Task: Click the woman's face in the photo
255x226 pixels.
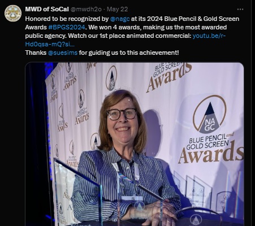Action: (123, 120)
